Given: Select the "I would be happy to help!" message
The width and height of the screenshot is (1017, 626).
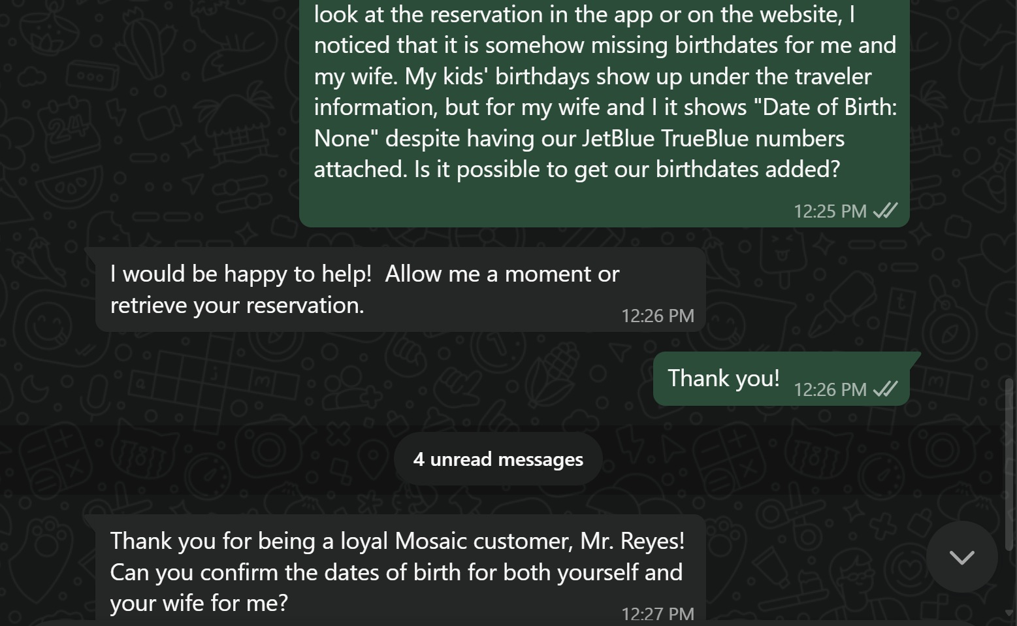Looking at the screenshot, I should point(400,289).
